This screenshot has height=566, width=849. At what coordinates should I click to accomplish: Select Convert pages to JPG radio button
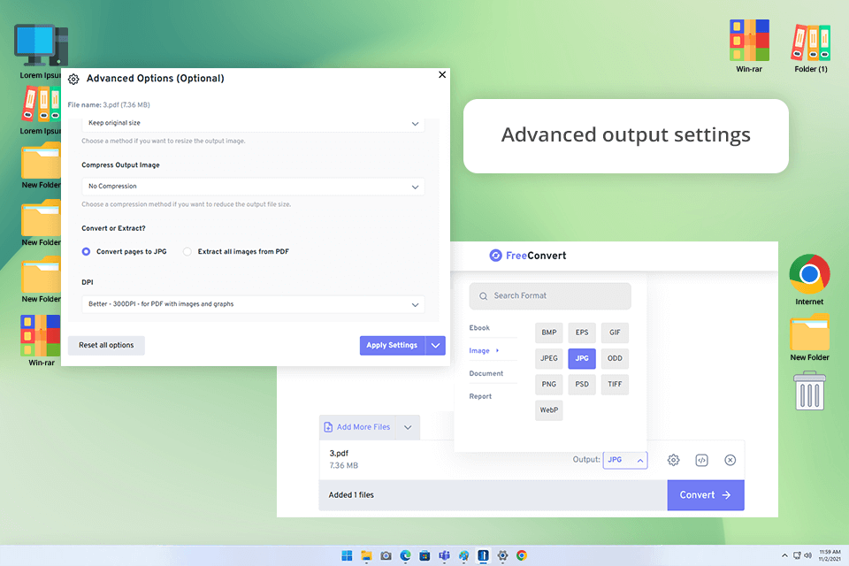[x=86, y=251]
